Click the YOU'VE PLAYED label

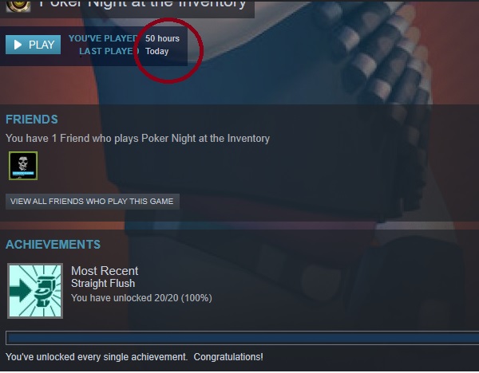pos(103,38)
